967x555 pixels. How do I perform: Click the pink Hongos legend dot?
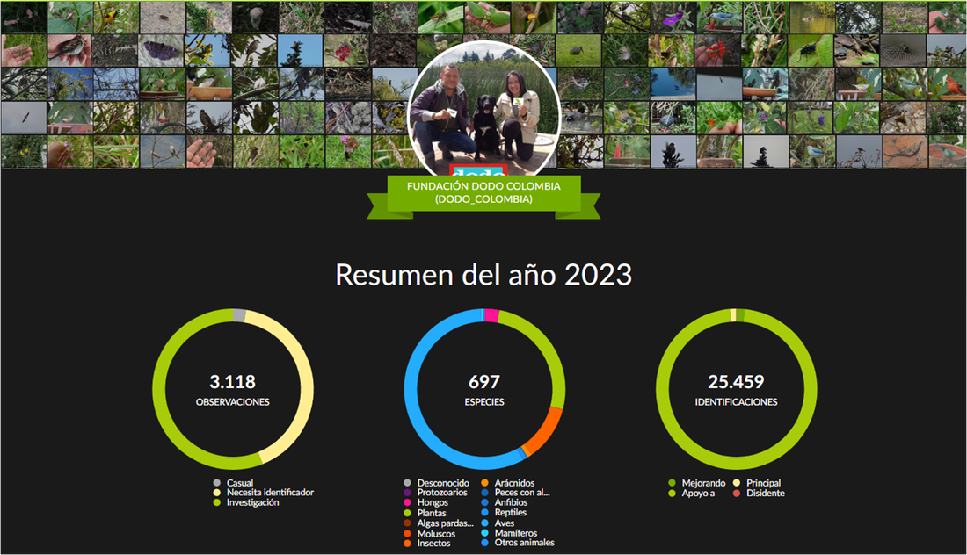(407, 502)
